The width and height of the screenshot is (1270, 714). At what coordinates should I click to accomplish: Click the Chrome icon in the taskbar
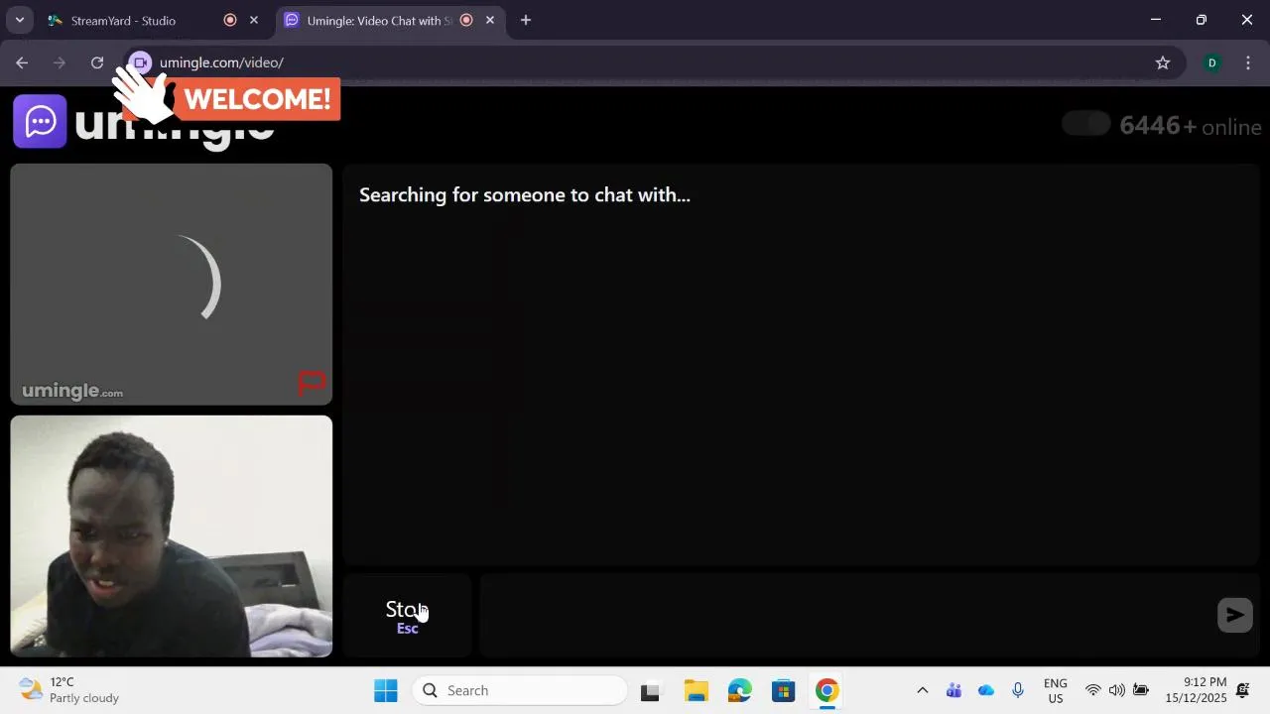coord(826,690)
